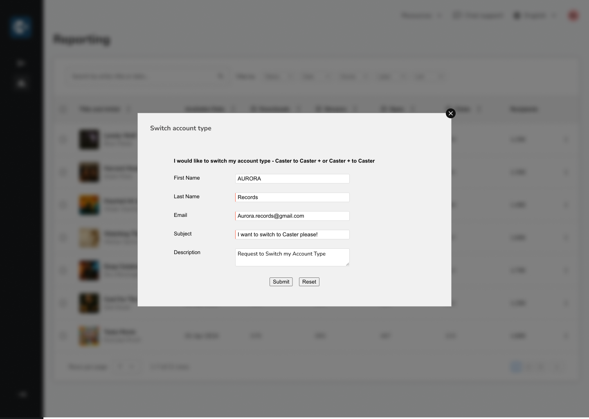
Task: Close the Switch account type dialog
Action: [450, 113]
